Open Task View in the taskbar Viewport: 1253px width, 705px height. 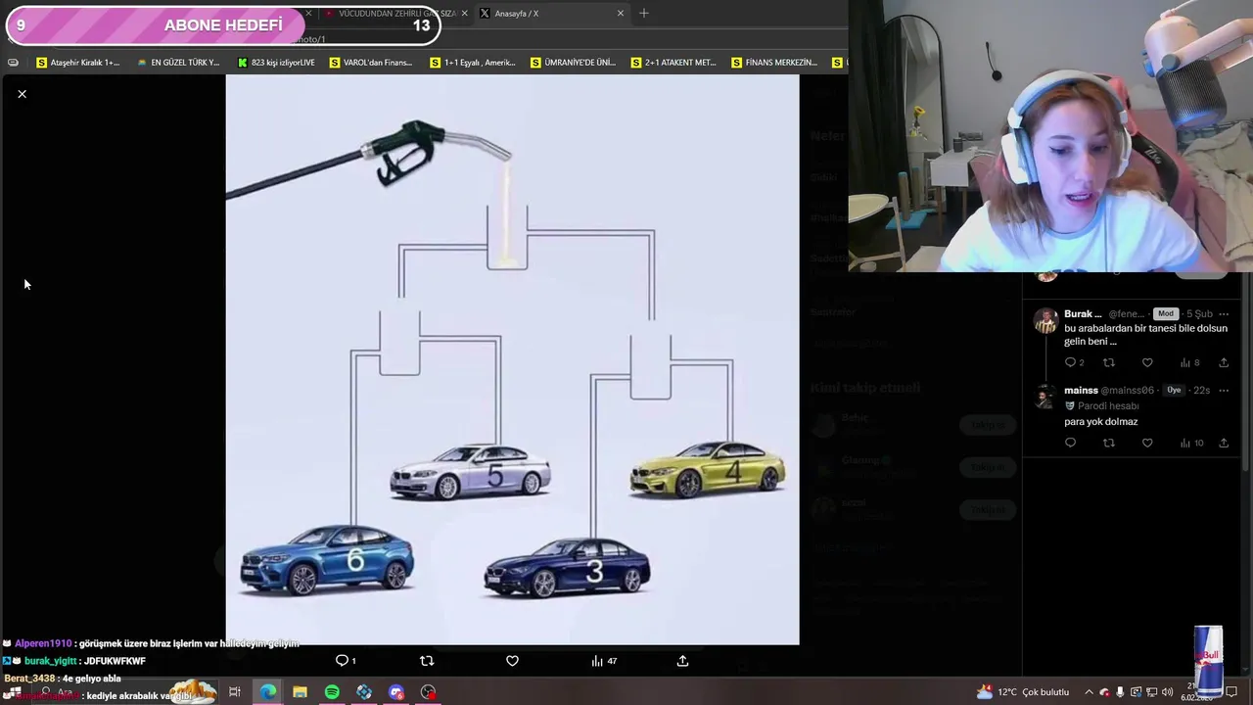(x=235, y=692)
